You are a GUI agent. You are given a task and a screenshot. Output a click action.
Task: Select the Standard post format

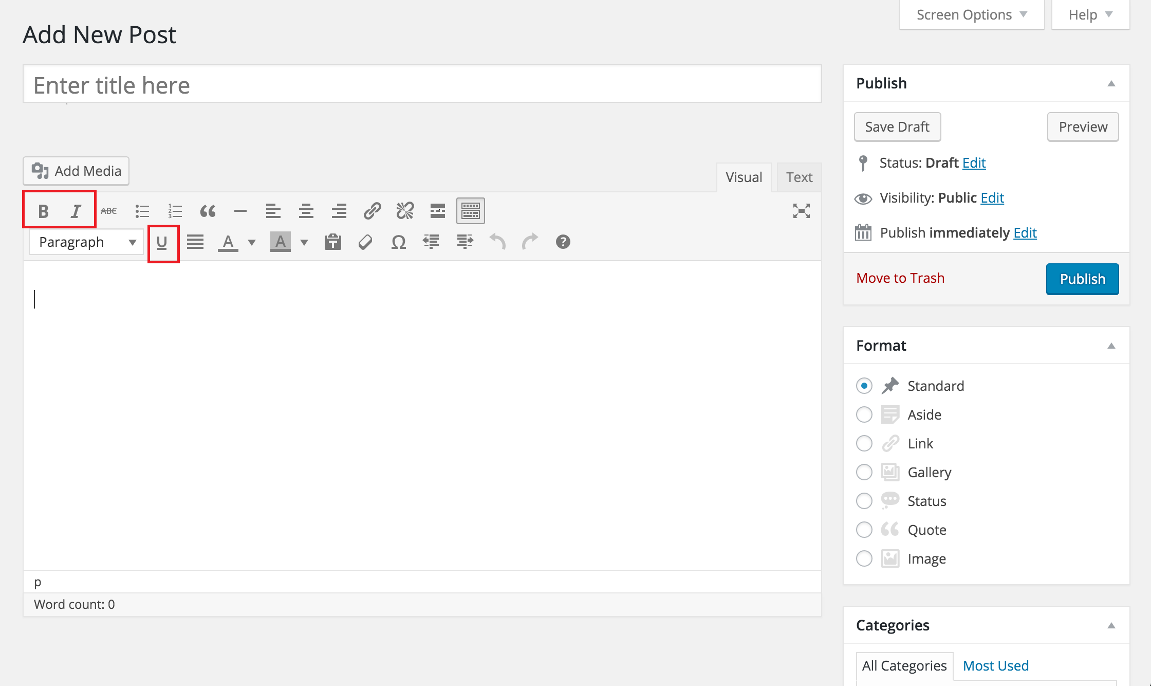[x=864, y=385]
